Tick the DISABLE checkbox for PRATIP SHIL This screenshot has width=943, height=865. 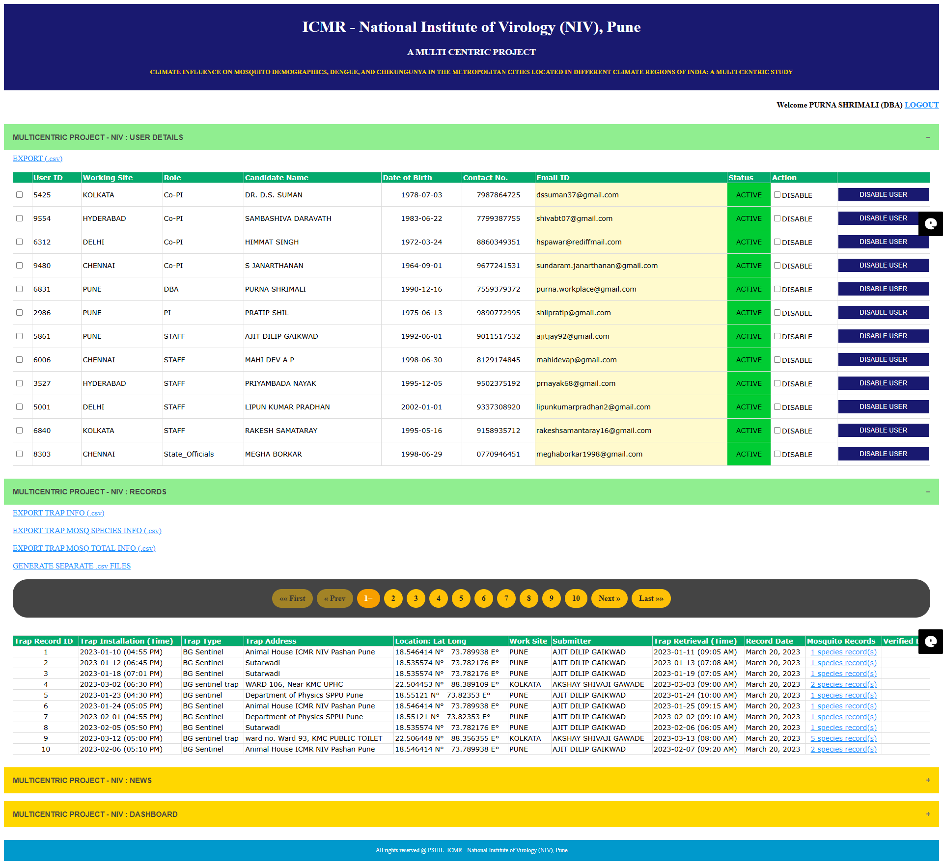(777, 313)
